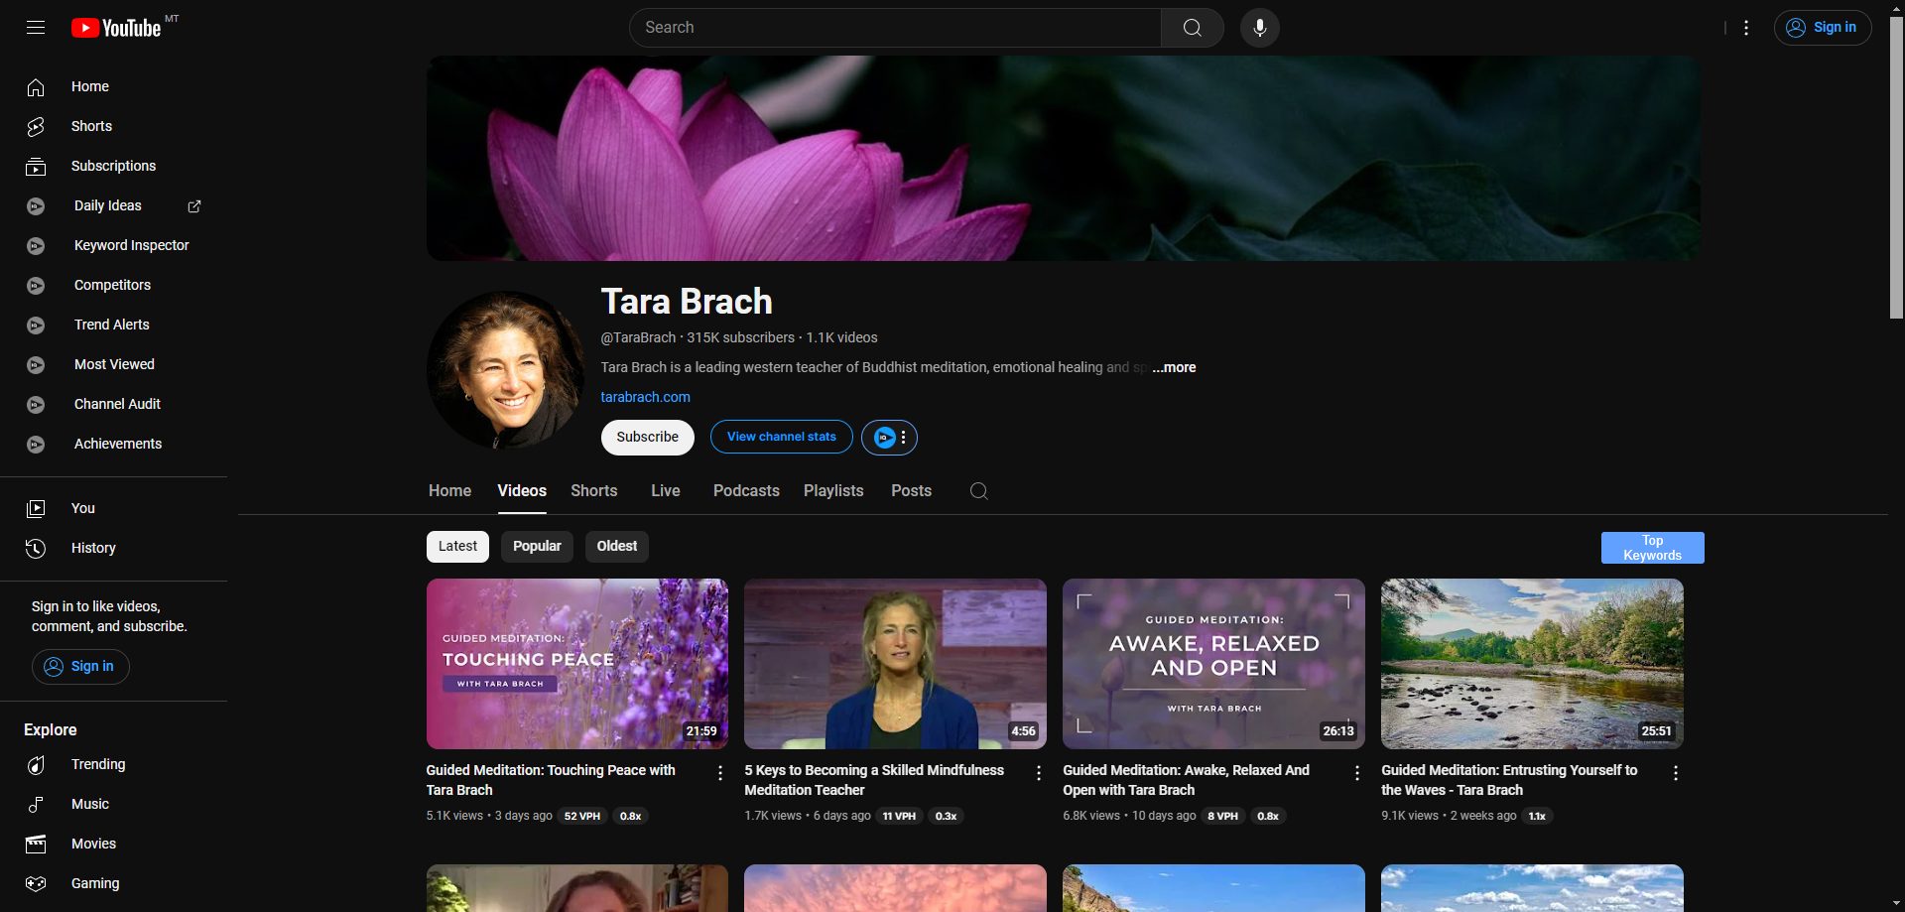Image resolution: width=1905 pixels, height=912 pixels.
Task: Switch to the Videos tab
Action: 522,491
